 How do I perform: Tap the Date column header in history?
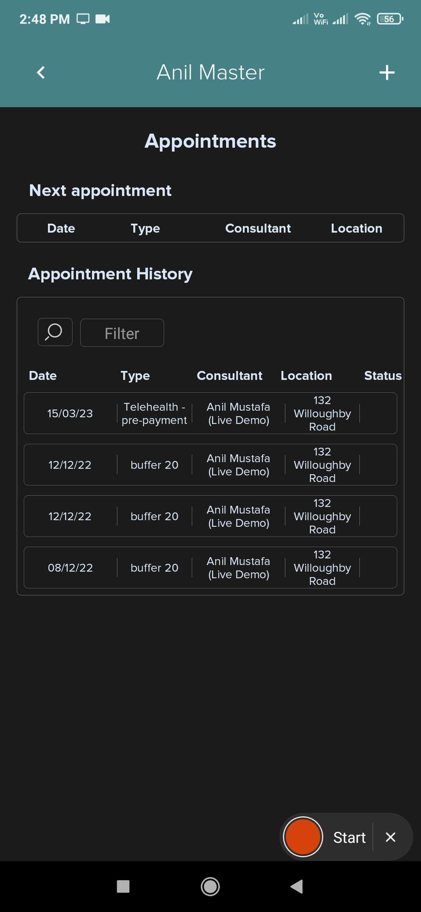43,376
